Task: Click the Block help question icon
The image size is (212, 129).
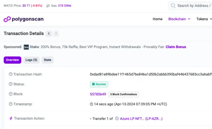Action: [11, 94]
